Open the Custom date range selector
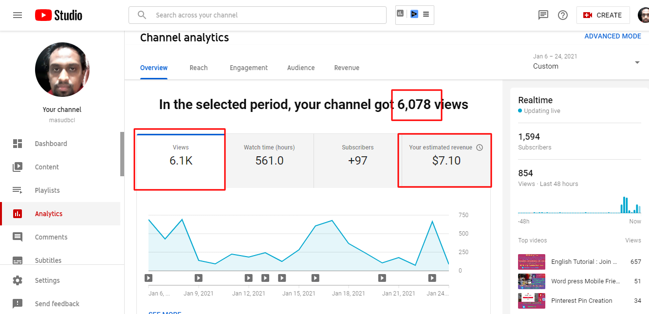The width and height of the screenshot is (649, 314). coord(587,62)
